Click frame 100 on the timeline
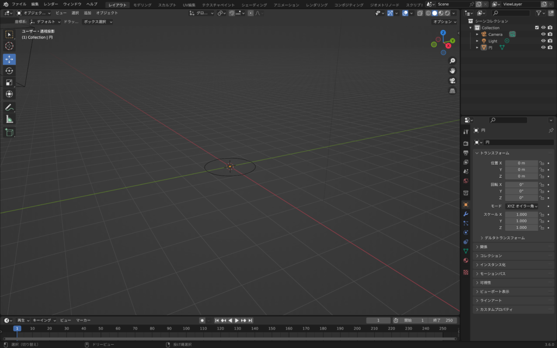 click(186, 328)
